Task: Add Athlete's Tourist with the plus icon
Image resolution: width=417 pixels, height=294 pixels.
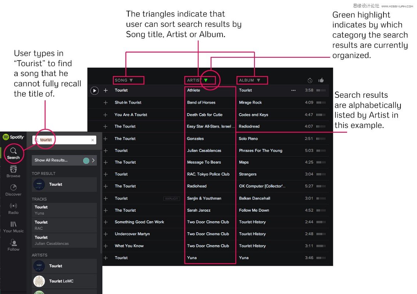Action: [x=106, y=90]
